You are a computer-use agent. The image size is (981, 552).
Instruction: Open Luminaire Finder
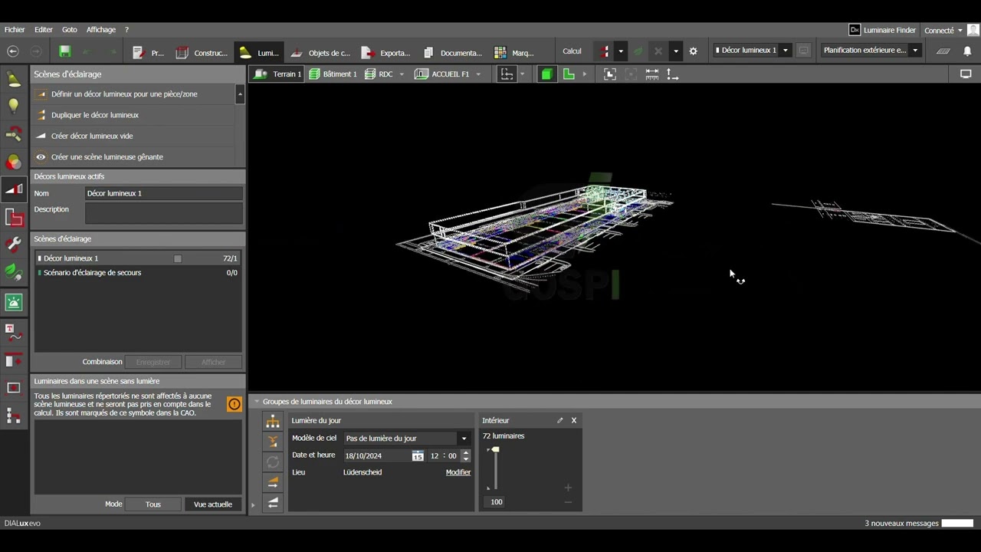882,30
